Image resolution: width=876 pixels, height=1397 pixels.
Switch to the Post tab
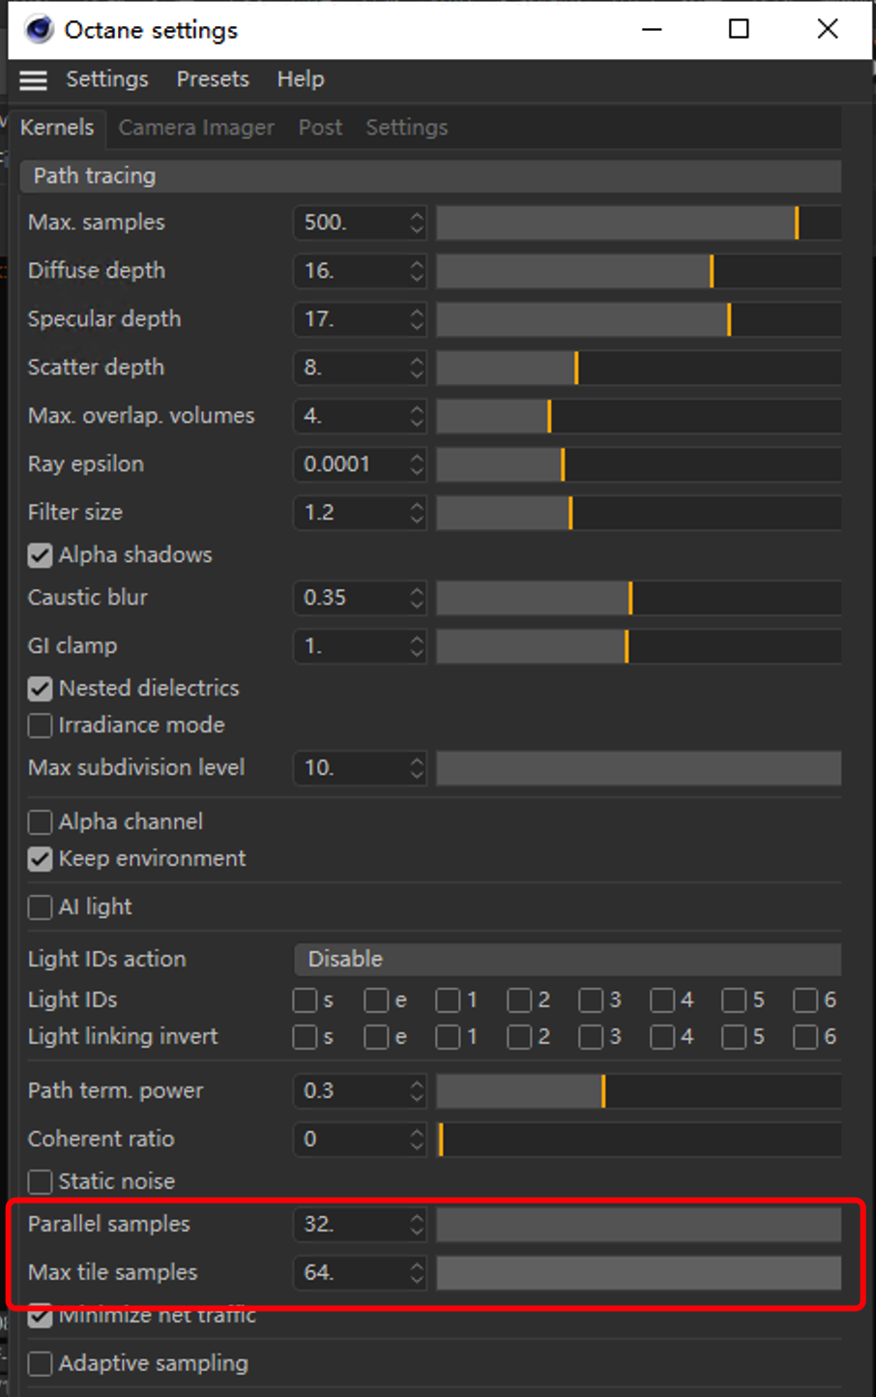320,128
